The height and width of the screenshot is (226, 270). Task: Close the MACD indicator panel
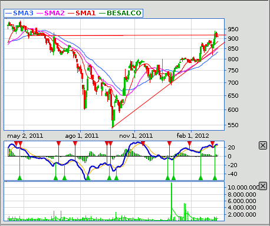tap(263, 145)
